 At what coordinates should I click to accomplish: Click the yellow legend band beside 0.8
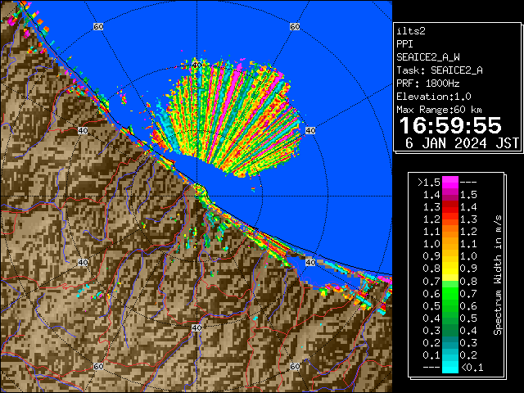tap(450, 269)
